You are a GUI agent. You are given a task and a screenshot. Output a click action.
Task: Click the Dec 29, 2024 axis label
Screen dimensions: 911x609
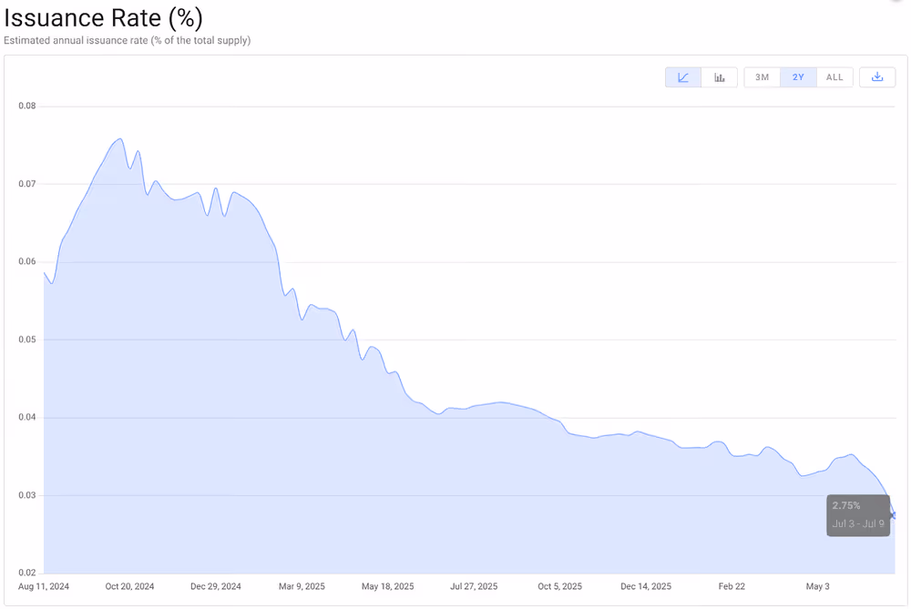[x=216, y=586]
